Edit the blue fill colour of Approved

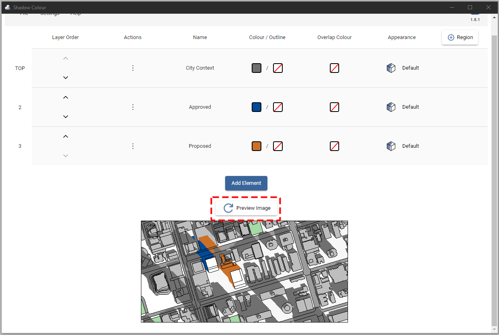pyautogui.click(x=257, y=107)
